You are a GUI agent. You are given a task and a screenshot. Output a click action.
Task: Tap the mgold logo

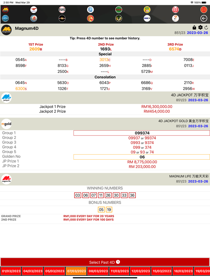[7, 124]
